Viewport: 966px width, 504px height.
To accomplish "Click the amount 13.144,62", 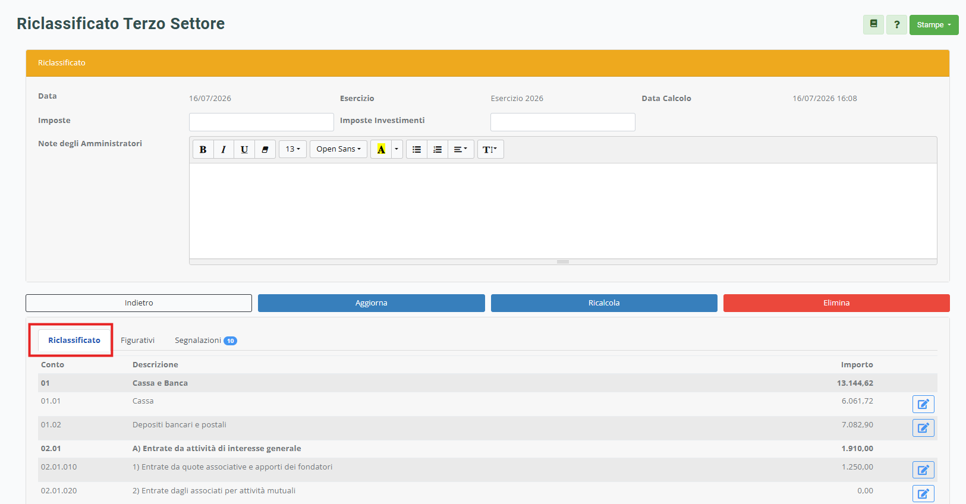I will click(x=855, y=383).
